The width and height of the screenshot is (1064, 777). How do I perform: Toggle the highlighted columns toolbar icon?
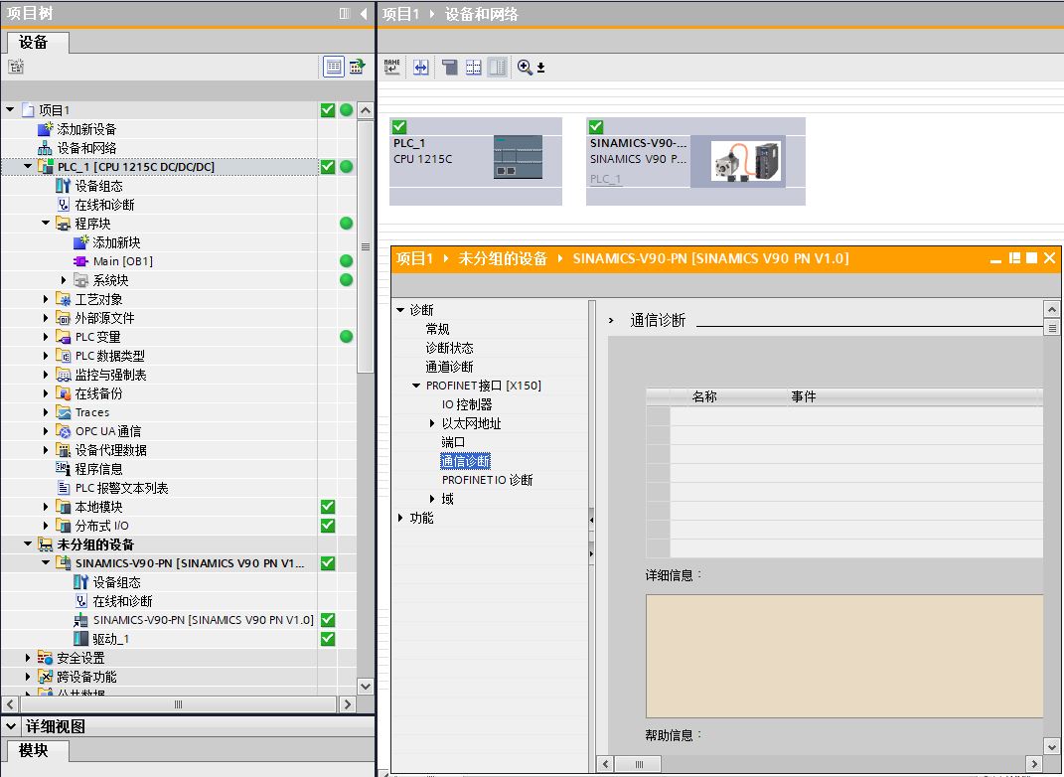coord(498,67)
